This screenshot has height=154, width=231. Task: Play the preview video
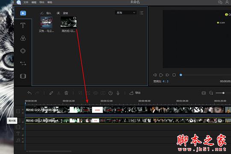click(161, 75)
